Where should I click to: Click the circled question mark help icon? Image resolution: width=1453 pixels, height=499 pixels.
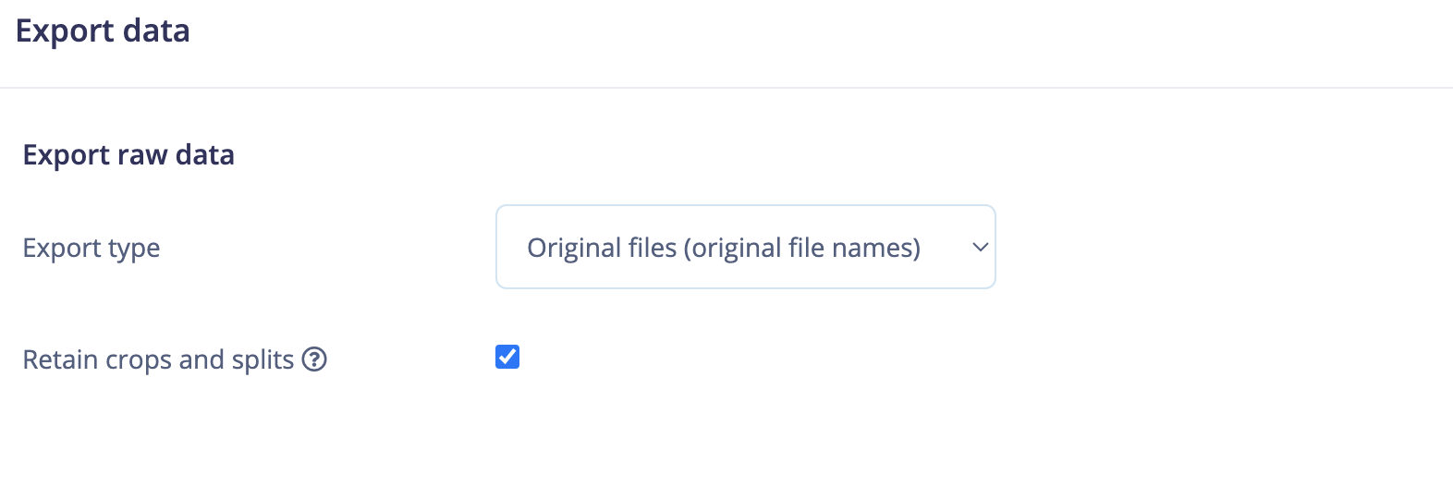click(314, 359)
